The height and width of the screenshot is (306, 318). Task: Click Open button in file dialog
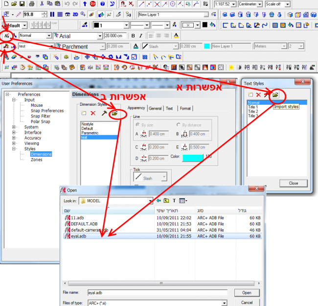(247, 293)
